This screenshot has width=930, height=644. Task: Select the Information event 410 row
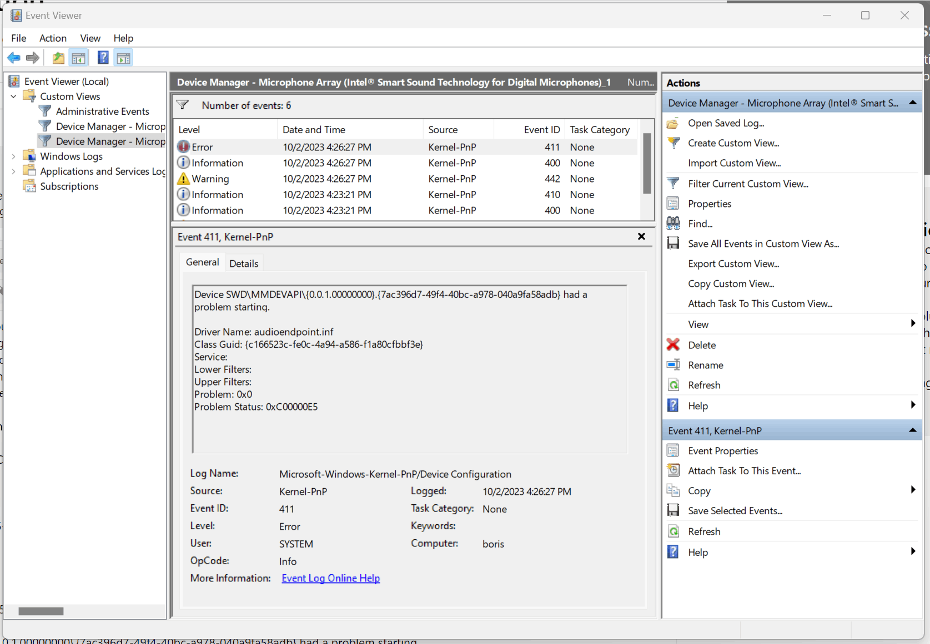click(x=406, y=195)
